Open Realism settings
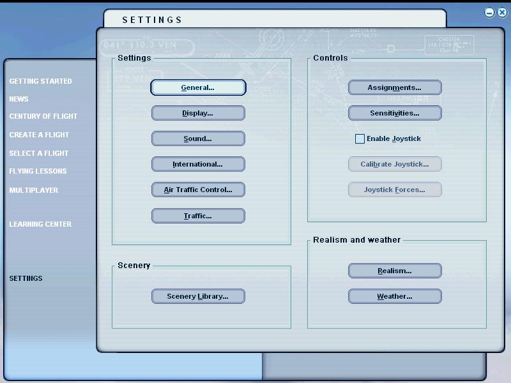 click(395, 271)
